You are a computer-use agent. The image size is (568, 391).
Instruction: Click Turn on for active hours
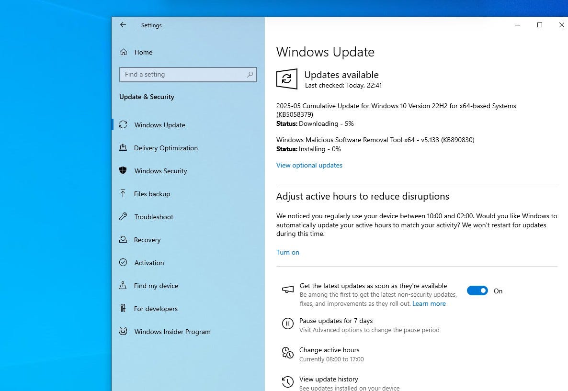(x=288, y=252)
